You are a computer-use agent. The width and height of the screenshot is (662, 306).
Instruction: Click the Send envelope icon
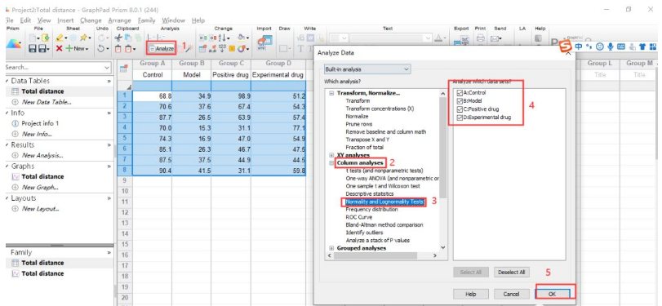(x=495, y=38)
